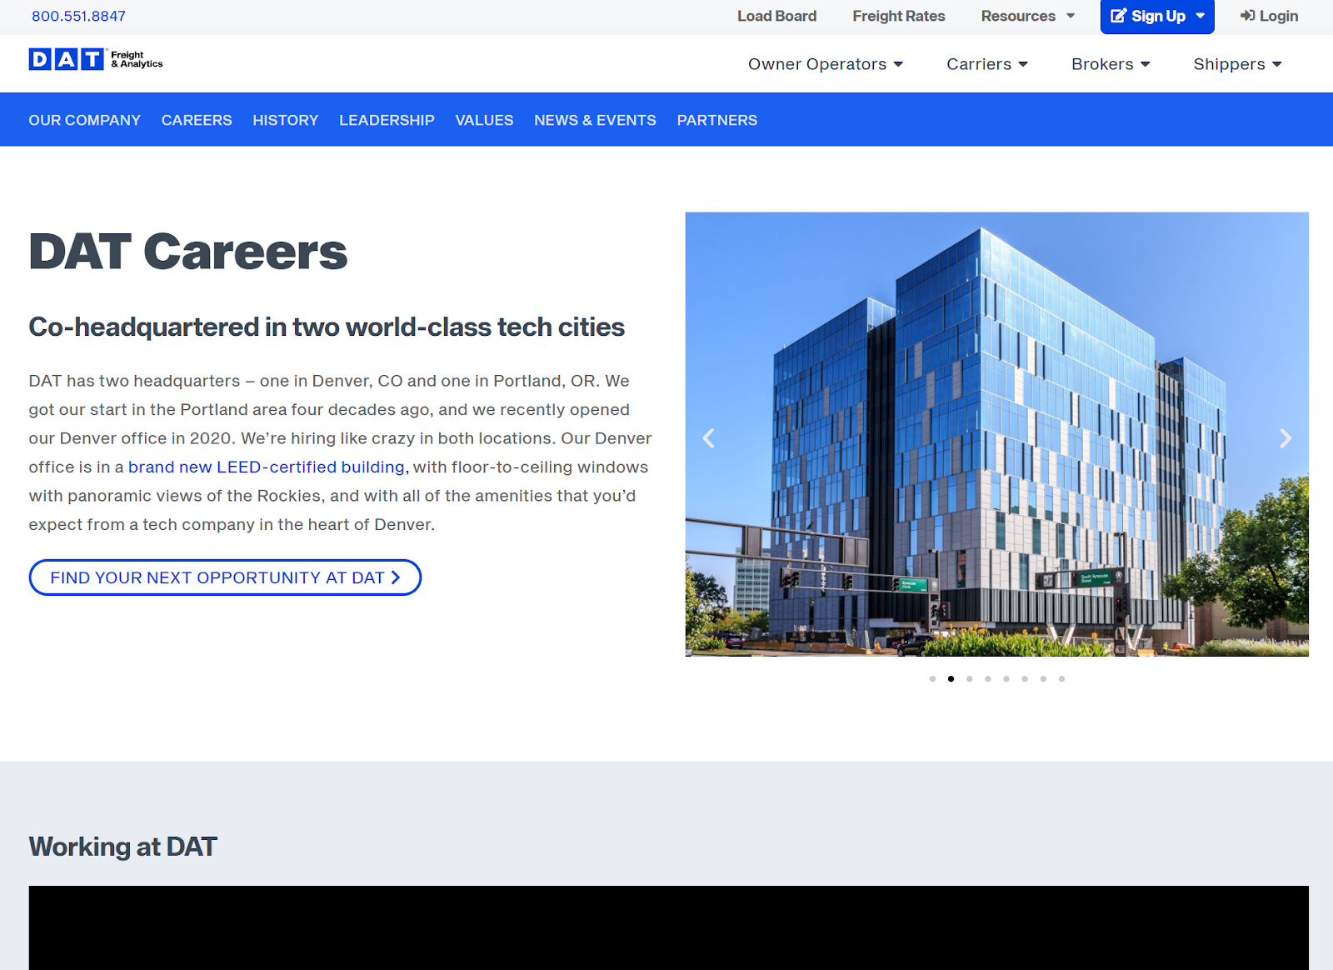1333x970 pixels.
Task: Expand the Brokers menu
Action: (x=1111, y=64)
